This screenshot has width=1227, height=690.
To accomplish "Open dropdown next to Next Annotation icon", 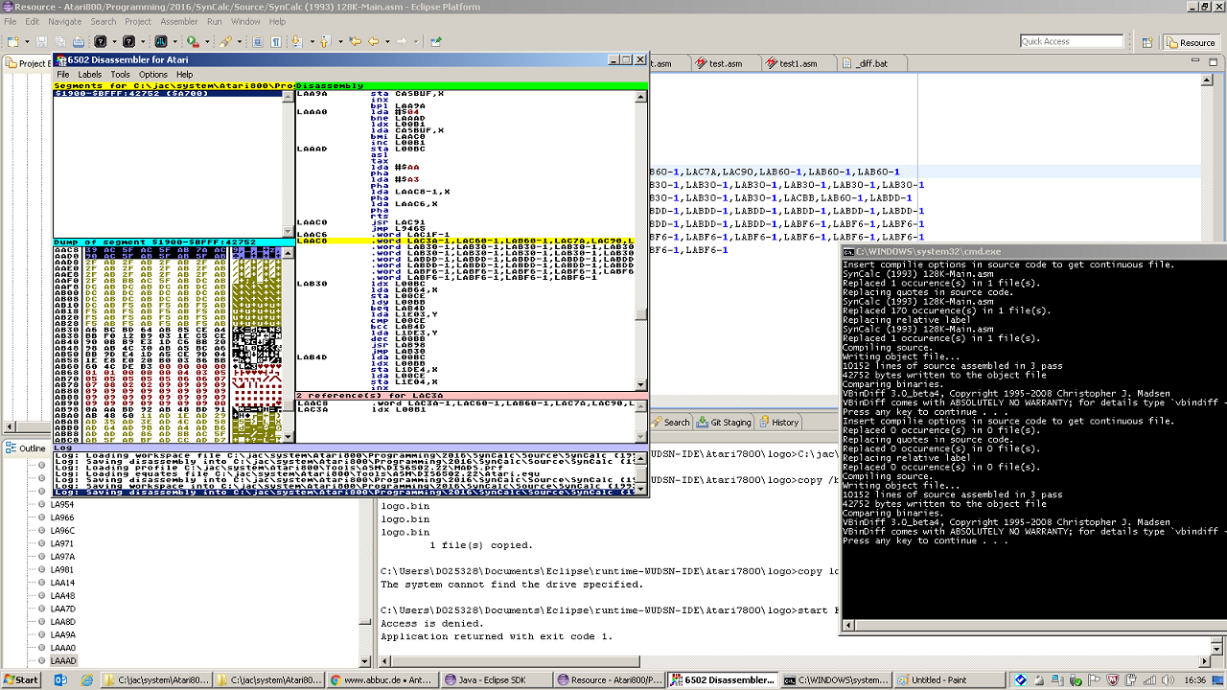I will point(312,42).
